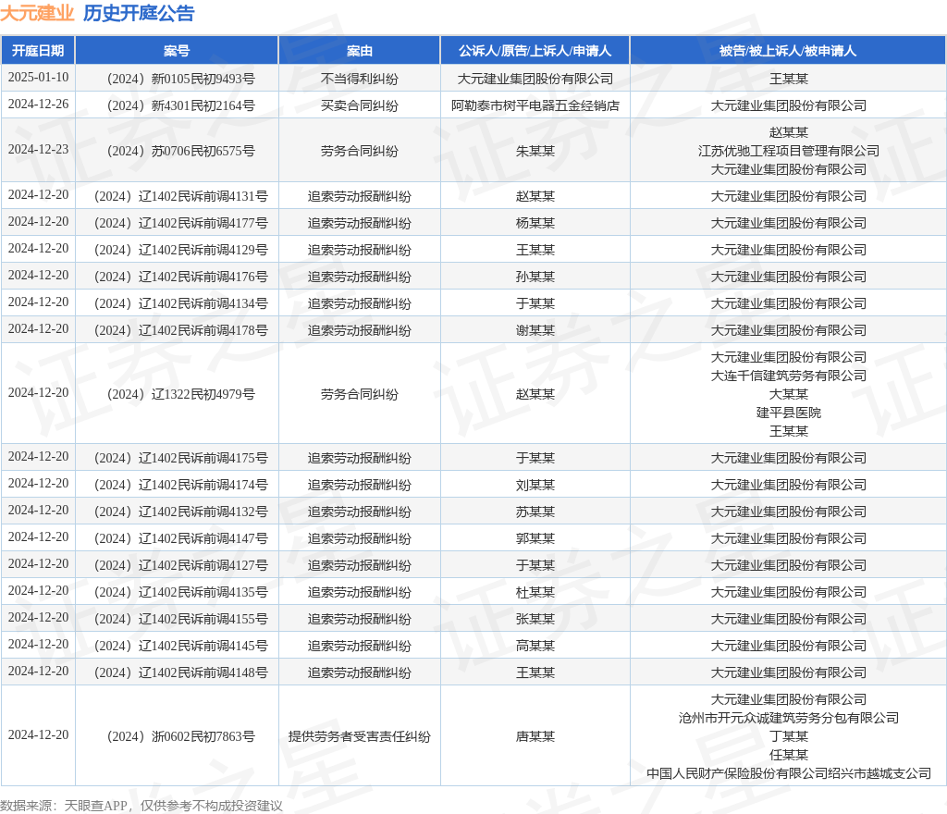Select case number (2024)辽1402民诉前调4177号

point(181,223)
